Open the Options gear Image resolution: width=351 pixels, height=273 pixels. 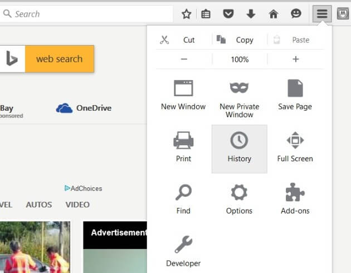(x=239, y=199)
